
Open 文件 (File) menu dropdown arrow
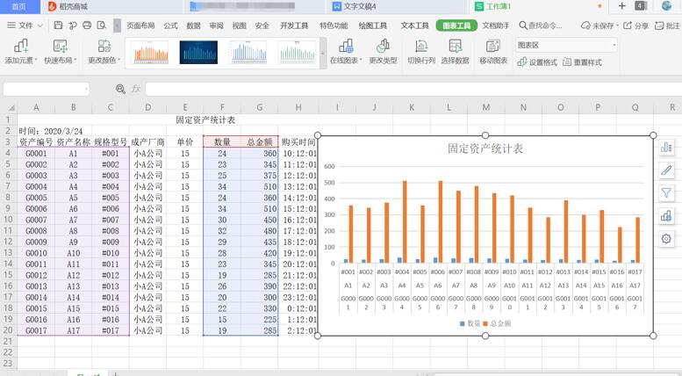(40, 25)
